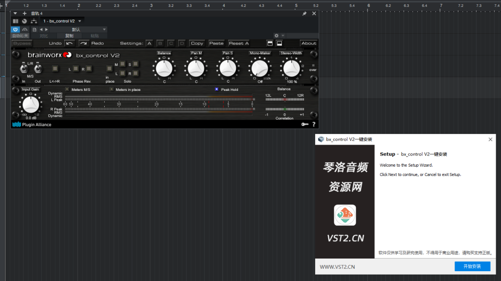Toggle Solo M button
The image size is (501, 281).
122,64
